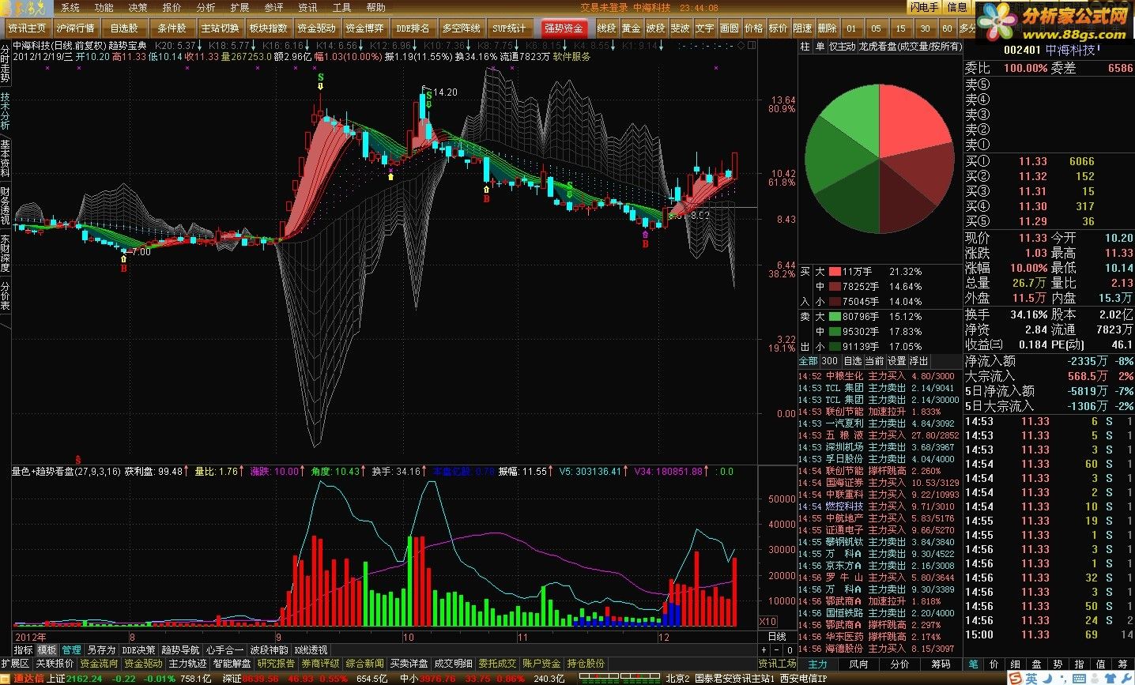The image size is (1135, 685).
Task: Switch to the 05 minute period
Action: click(x=876, y=28)
